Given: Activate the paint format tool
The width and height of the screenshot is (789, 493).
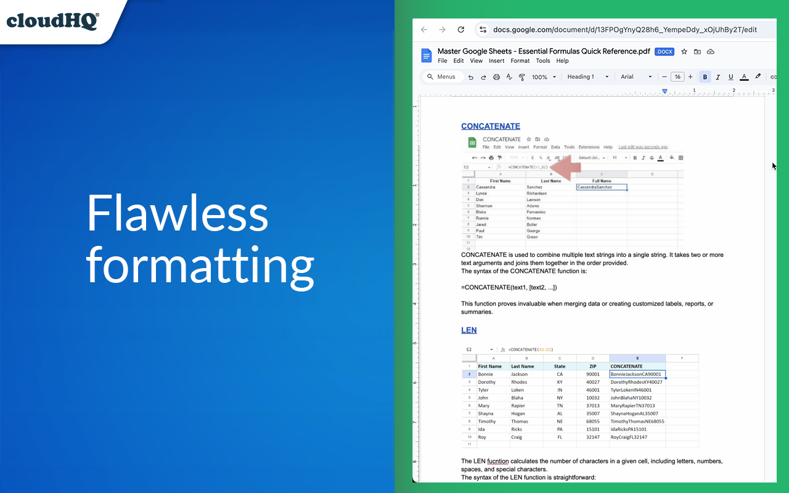Looking at the screenshot, I should click(x=522, y=77).
